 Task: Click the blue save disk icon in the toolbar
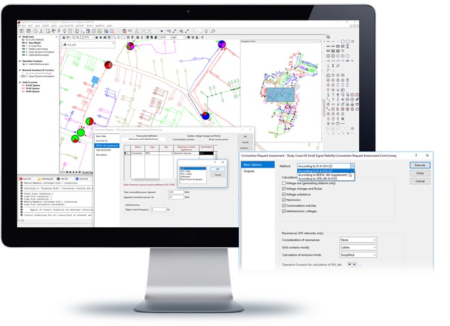tap(106, 31)
